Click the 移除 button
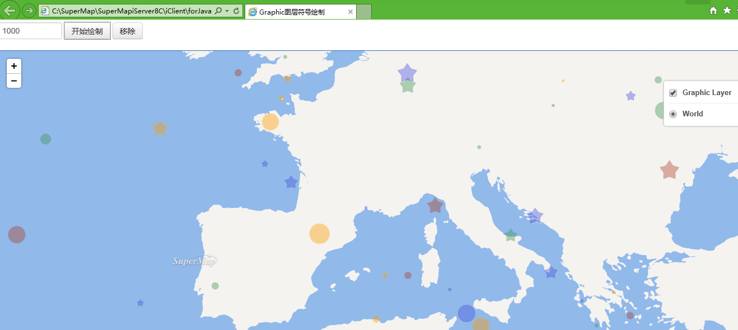The height and width of the screenshot is (330, 738). point(128,31)
